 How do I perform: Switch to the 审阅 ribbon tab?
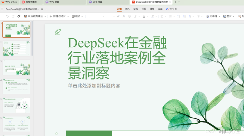point(135,9)
